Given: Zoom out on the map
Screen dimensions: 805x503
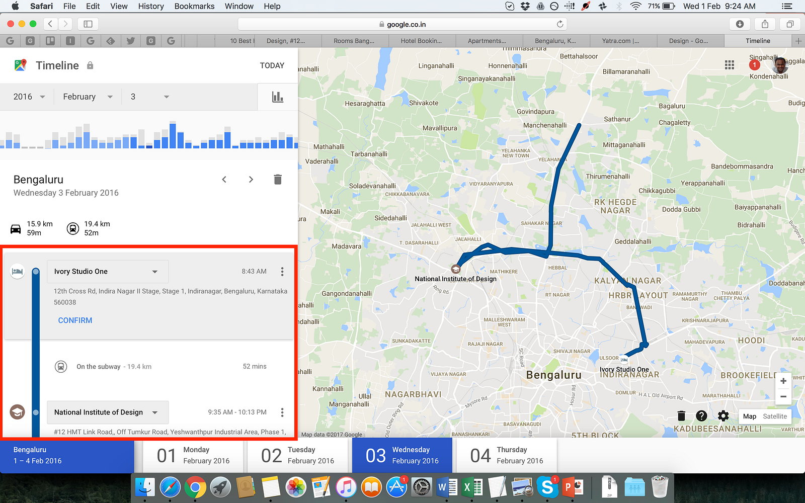Looking at the screenshot, I should (783, 397).
